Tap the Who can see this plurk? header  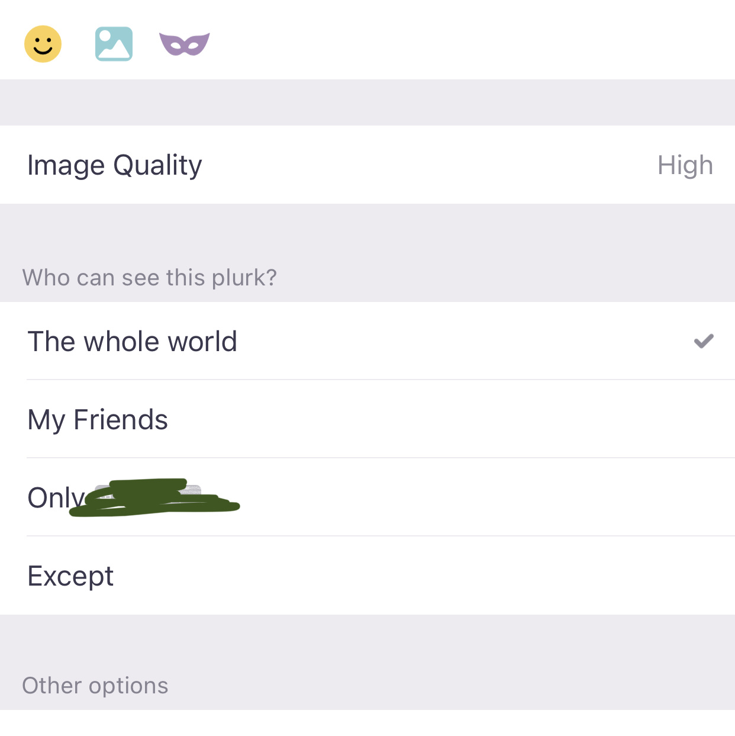pyautogui.click(x=149, y=277)
